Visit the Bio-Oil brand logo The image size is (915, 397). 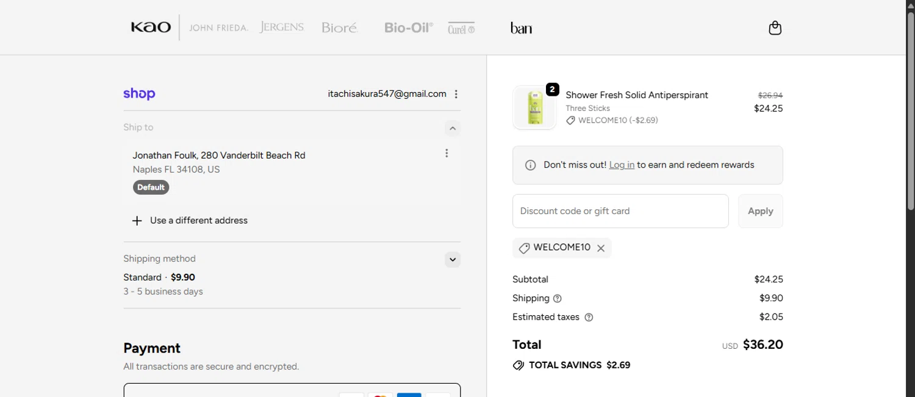(409, 27)
